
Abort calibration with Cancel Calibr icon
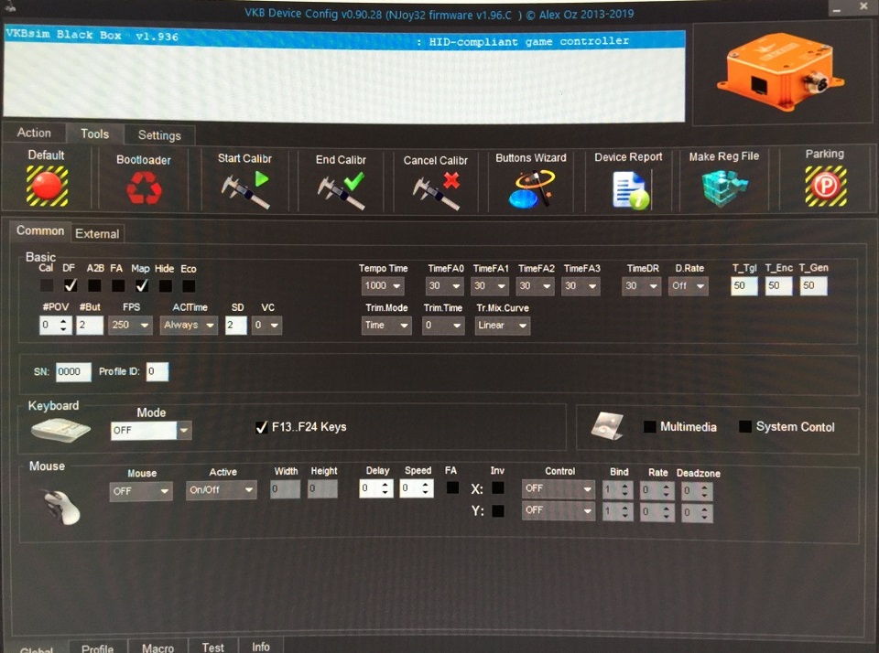[x=436, y=190]
